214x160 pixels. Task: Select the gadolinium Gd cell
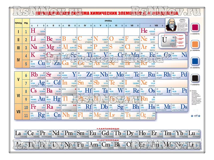(107, 134)
